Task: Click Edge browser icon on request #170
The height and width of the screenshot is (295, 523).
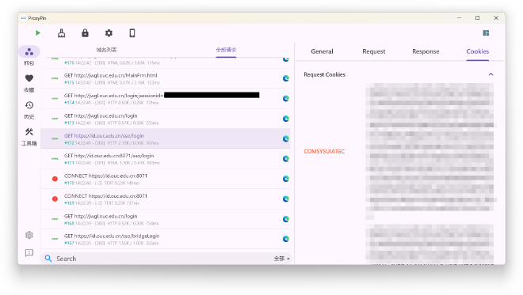Action: [x=286, y=179]
